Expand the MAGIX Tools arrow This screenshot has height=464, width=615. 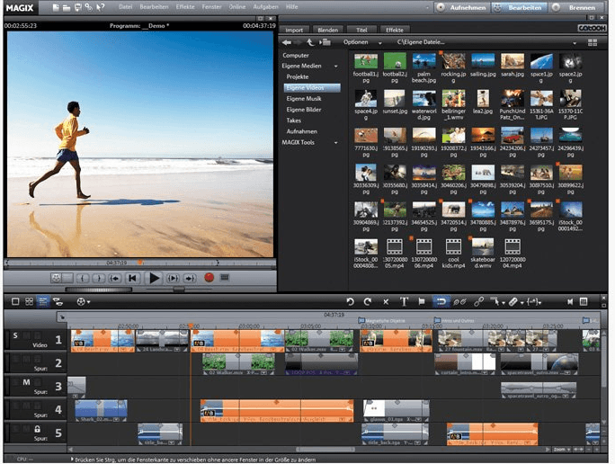coord(335,143)
